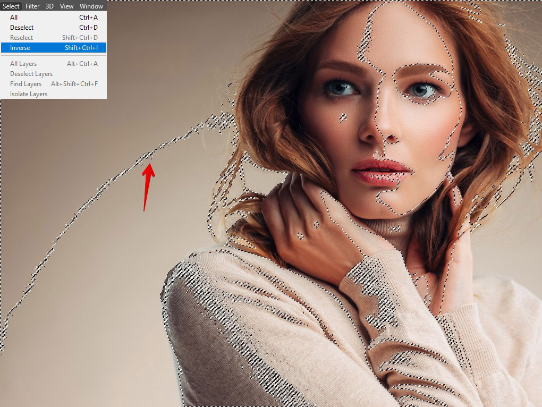Open the Select menu
Image resolution: width=542 pixels, height=407 pixels.
click(11, 6)
